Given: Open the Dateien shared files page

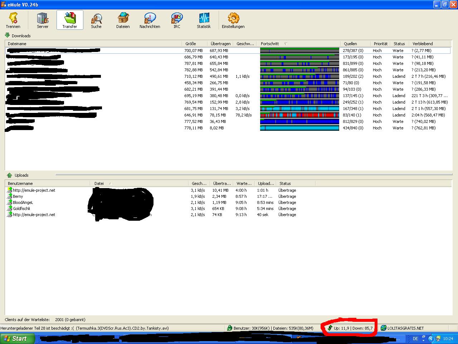Looking at the screenshot, I should click(123, 20).
